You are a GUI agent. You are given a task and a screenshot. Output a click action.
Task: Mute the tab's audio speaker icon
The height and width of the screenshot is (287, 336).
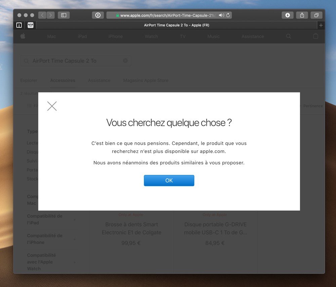click(221, 15)
